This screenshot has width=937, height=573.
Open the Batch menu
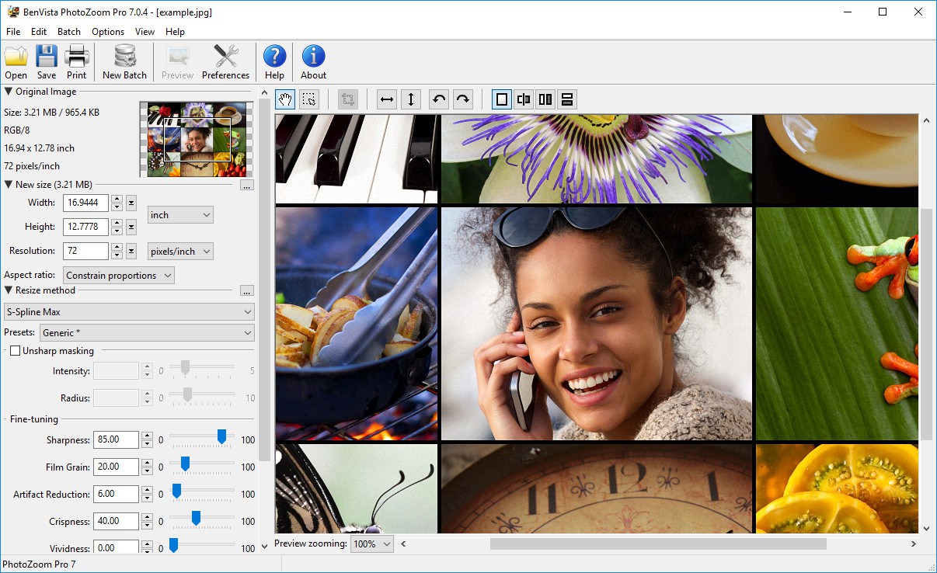point(69,32)
